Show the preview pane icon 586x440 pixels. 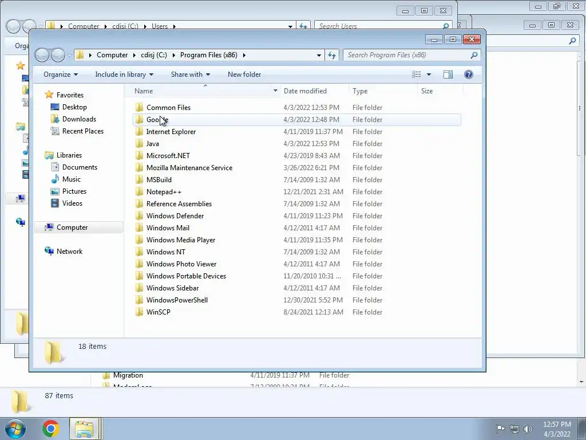click(448, 74)
